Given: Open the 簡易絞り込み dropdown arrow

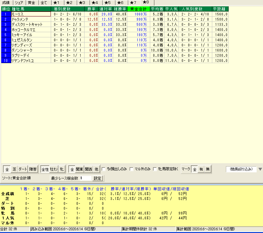Looking at the screenshot, I should [x=260, y=169].
